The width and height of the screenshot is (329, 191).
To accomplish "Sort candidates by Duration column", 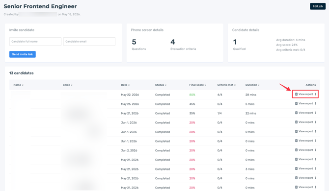I will pyautogui.click(x=252, y=85).
